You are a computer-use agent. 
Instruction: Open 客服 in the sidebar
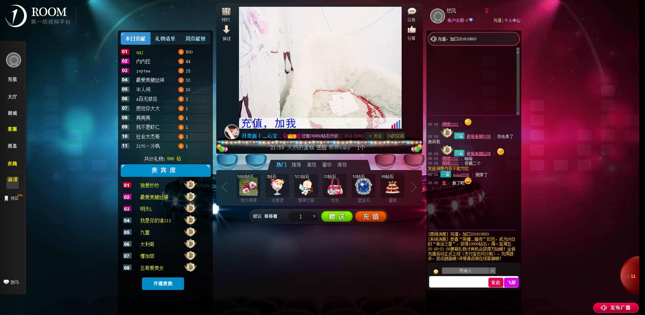[12, 129]
